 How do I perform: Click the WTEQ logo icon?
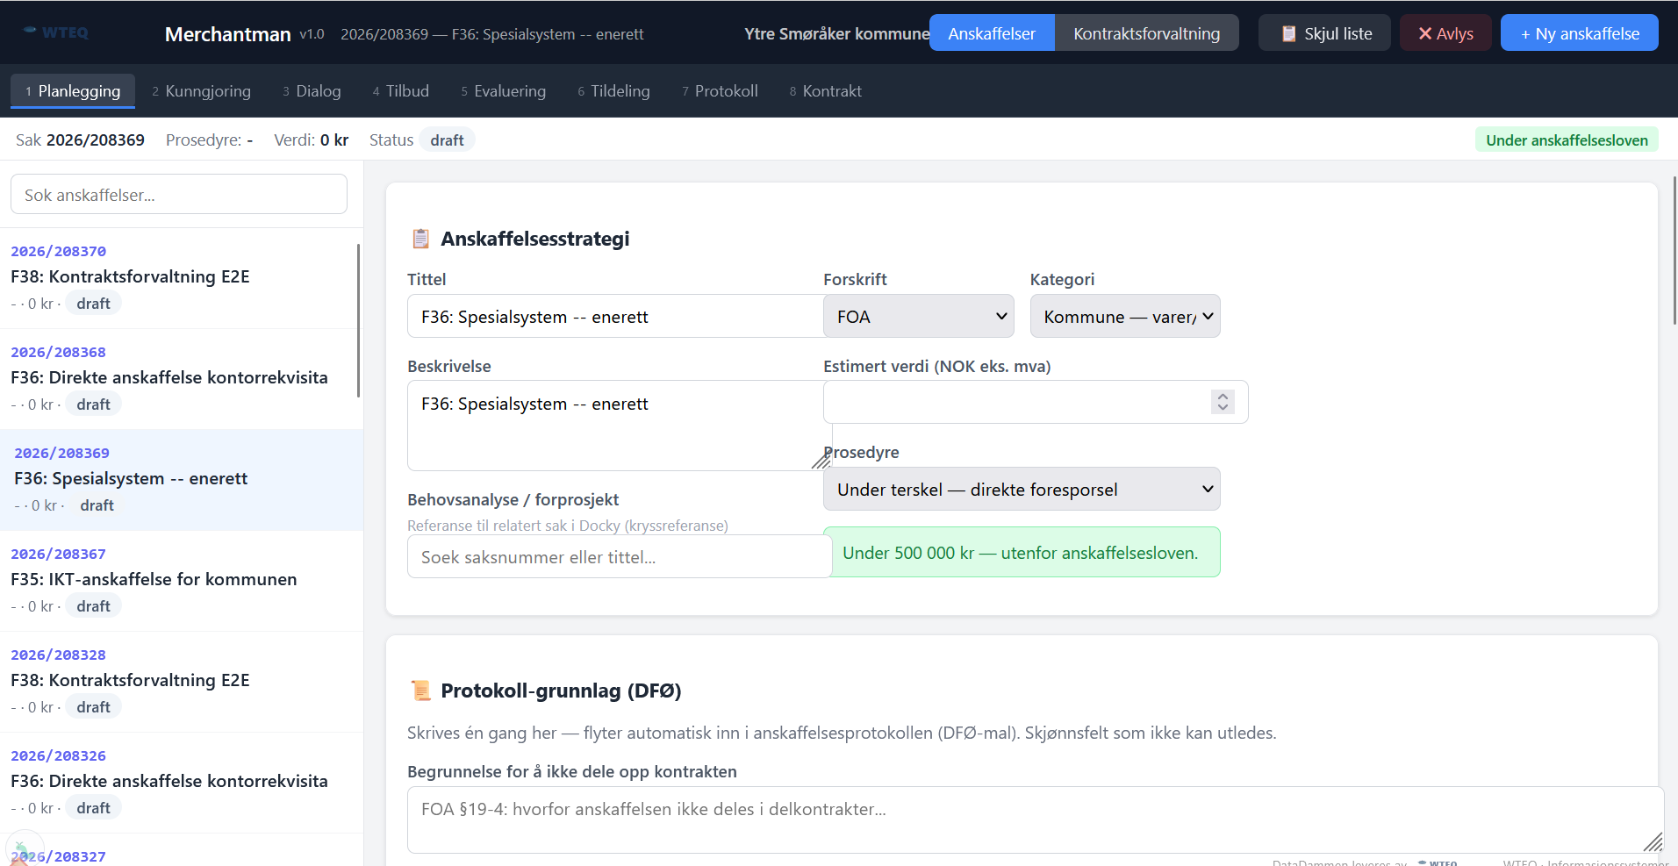(55, 32)
